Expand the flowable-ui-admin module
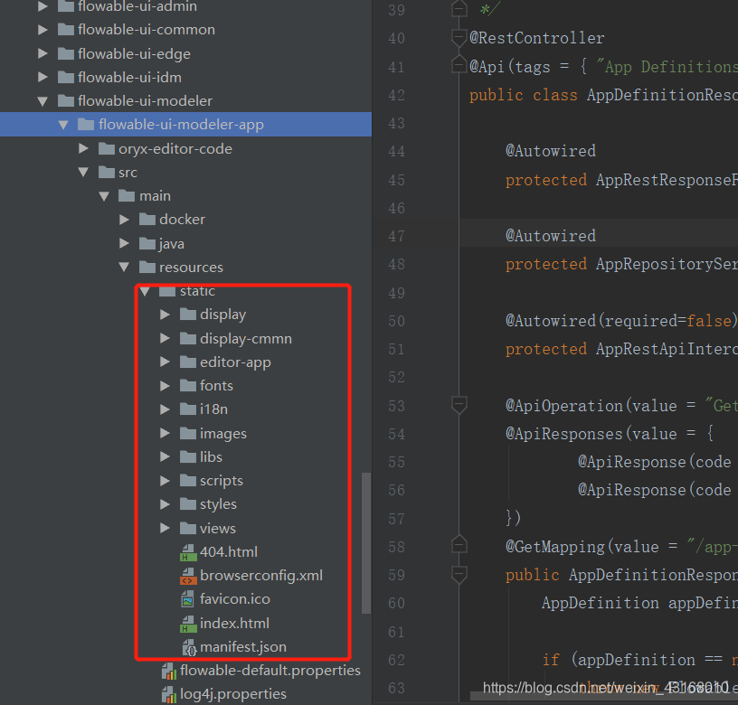The width and height of the screenshot is (738, 705). (x=42, y=6)
